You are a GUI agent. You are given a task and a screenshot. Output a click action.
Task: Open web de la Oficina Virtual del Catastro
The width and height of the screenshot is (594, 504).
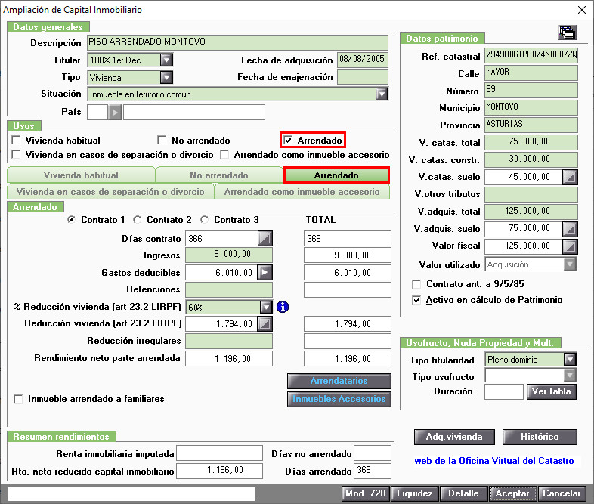[494, 461]
